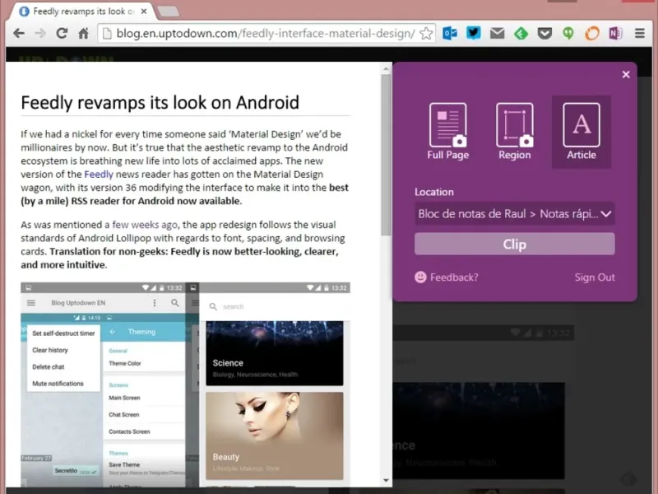Click the article headline 'Feedly revamps its look on Android'
This screenshot has height=494, width=658.
coord(160,102)
